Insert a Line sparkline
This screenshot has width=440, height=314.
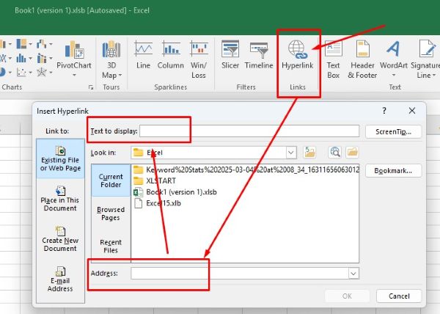(x=143, y=55)
